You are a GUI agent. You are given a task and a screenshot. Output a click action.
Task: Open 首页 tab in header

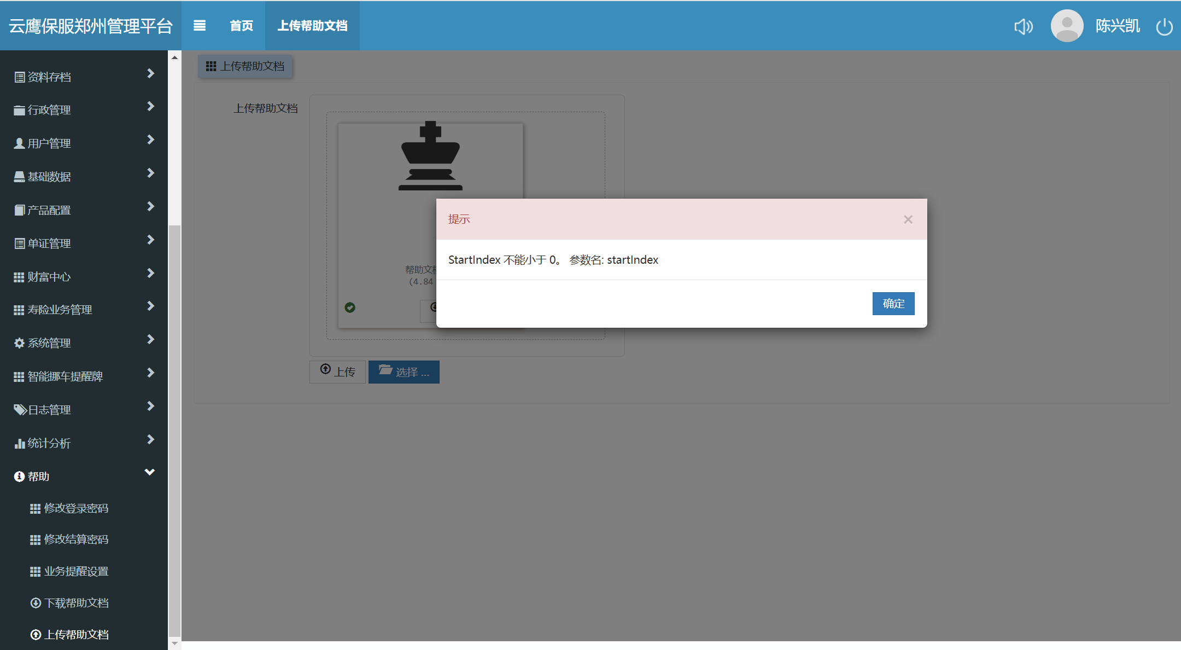(241, 26)
